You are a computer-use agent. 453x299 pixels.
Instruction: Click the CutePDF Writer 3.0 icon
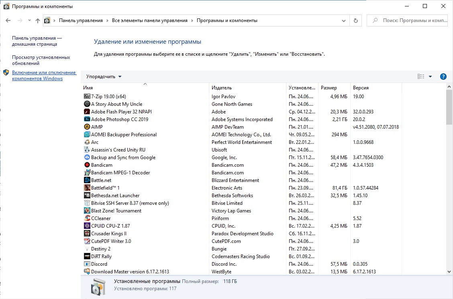point(87,241)
